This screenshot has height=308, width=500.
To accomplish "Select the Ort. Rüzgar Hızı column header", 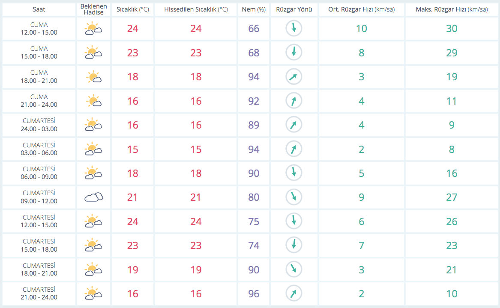I will coord(361,9).
